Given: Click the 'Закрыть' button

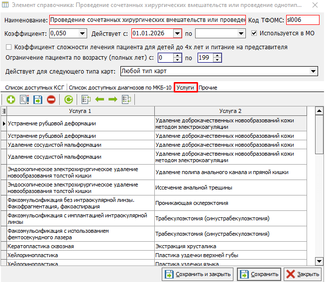Looking at the screenshot, I should coord(303,274).
